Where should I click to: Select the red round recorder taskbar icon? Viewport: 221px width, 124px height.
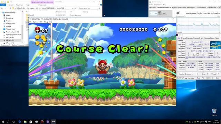(x=42, y=122)
